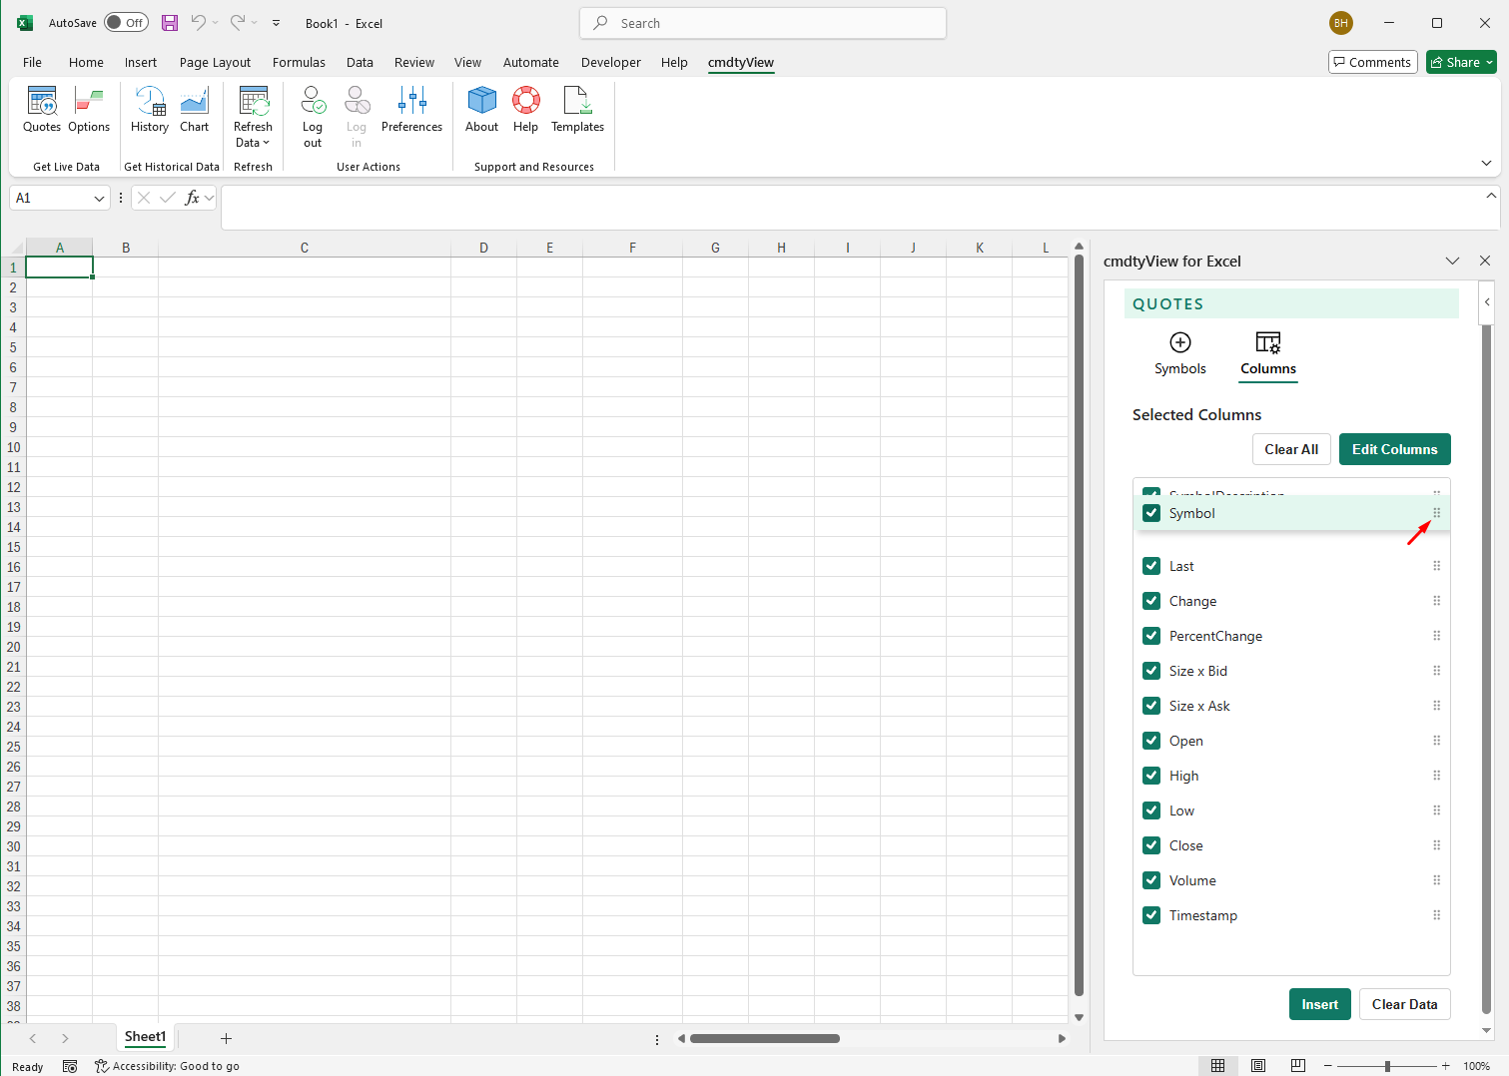The image size is (1509, 1076).
Task: Uncheck the Size x Ask checkbox
Action: tap(1151, 705)
